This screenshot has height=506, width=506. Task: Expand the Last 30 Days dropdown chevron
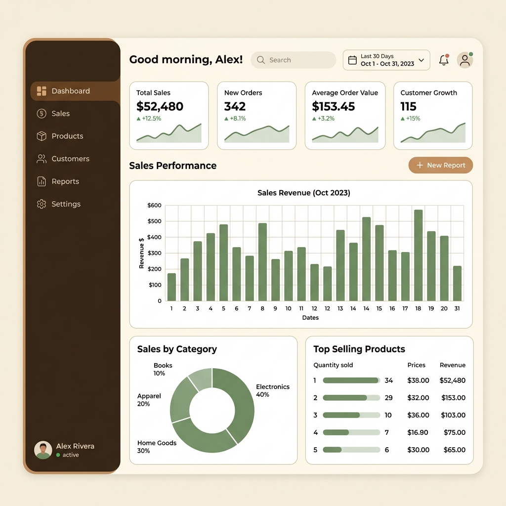coord(422,60)
